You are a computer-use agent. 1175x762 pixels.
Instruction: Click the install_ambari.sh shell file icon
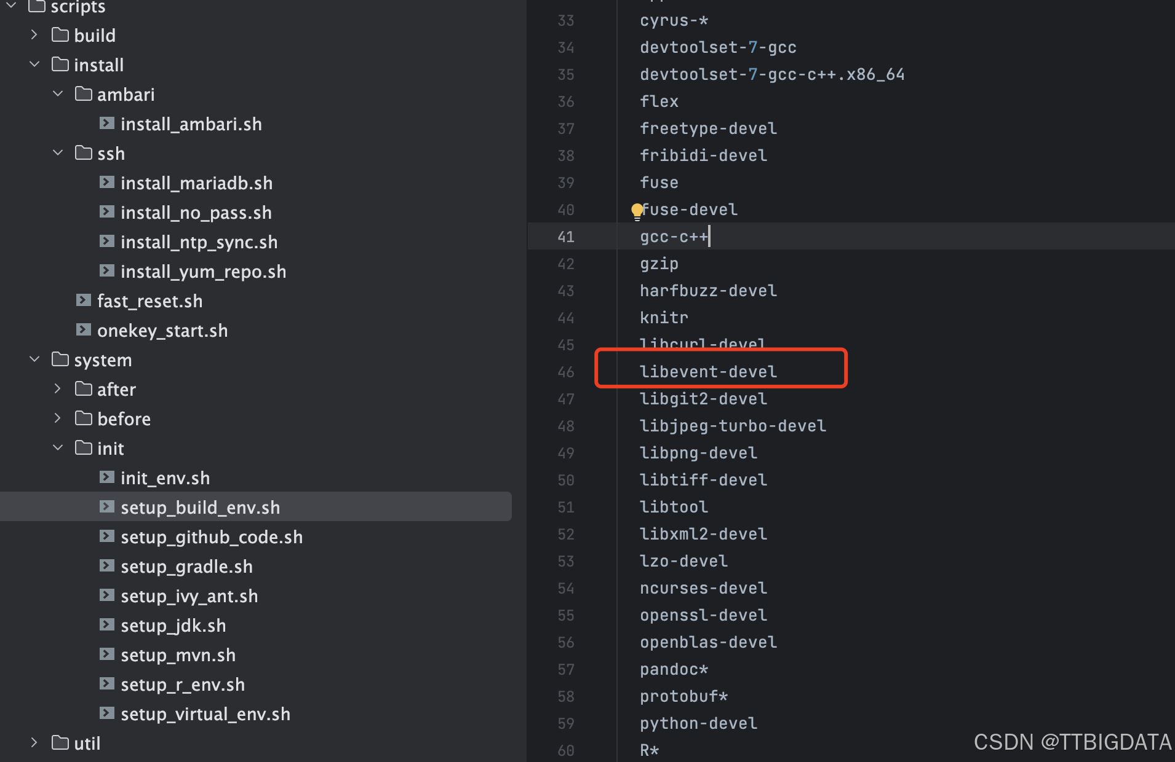[107, 124]
